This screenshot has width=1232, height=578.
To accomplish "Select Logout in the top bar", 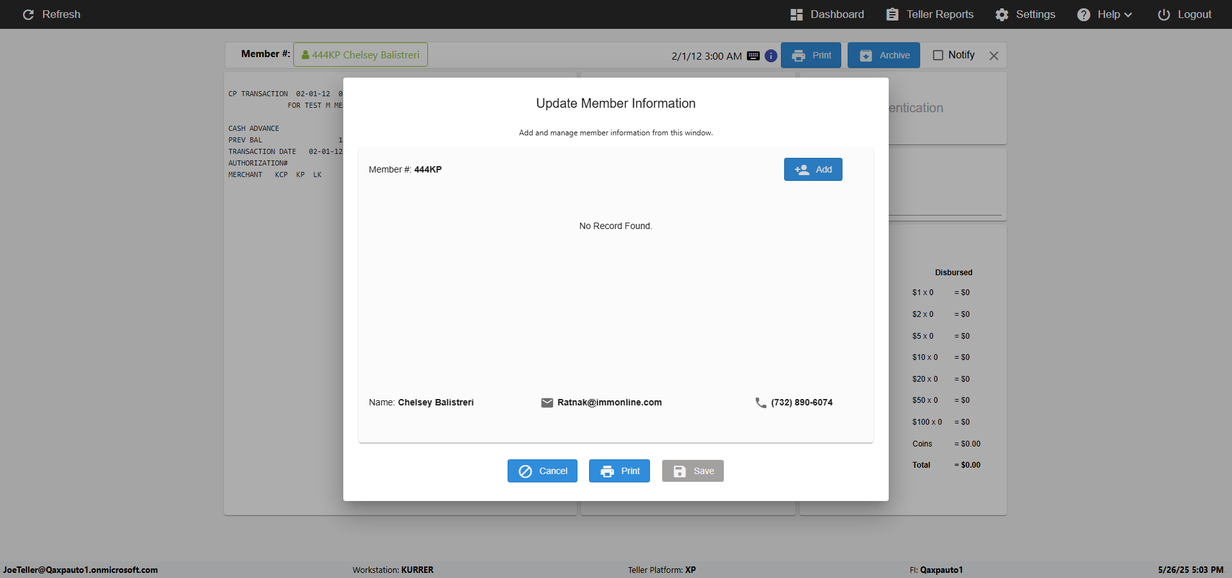I will pyautogui.click(x=1185, y=15).
